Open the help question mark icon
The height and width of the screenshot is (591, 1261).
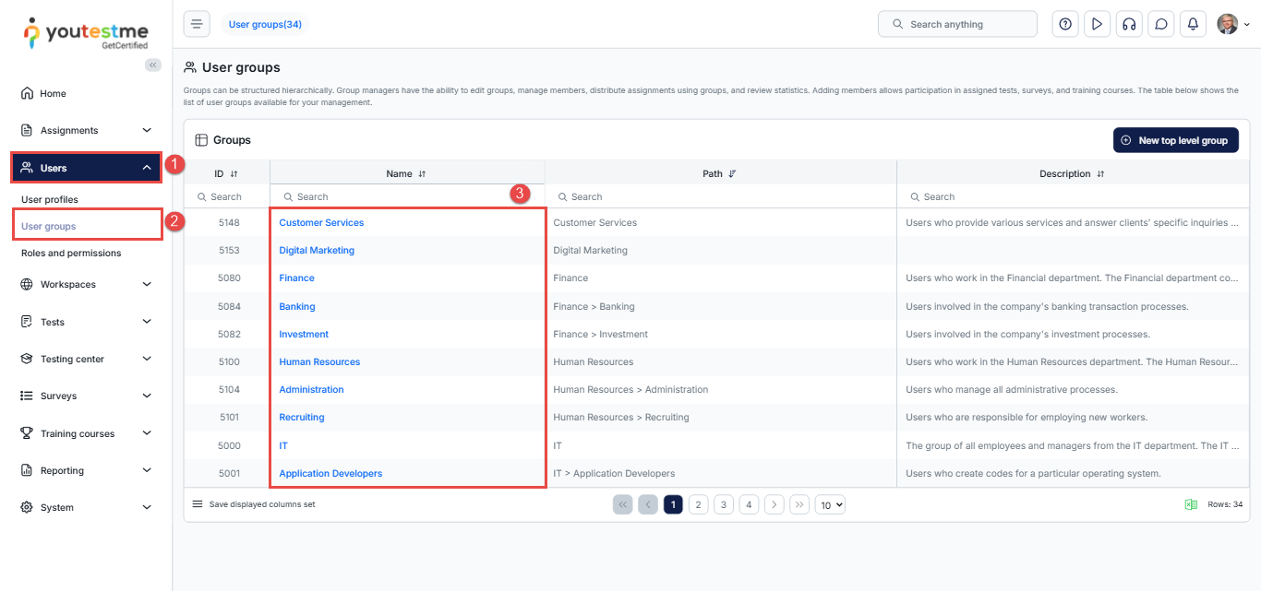1065,24
